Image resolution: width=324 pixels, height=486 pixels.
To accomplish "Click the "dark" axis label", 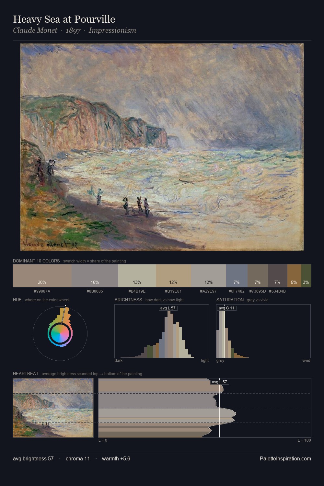I will click(119, 361).
